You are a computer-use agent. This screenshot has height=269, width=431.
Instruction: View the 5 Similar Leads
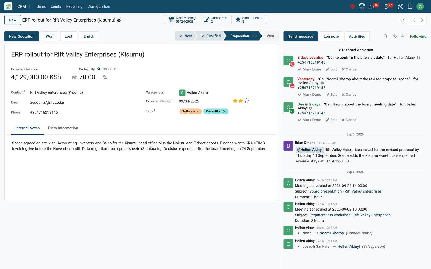click(x=249, y=20)
